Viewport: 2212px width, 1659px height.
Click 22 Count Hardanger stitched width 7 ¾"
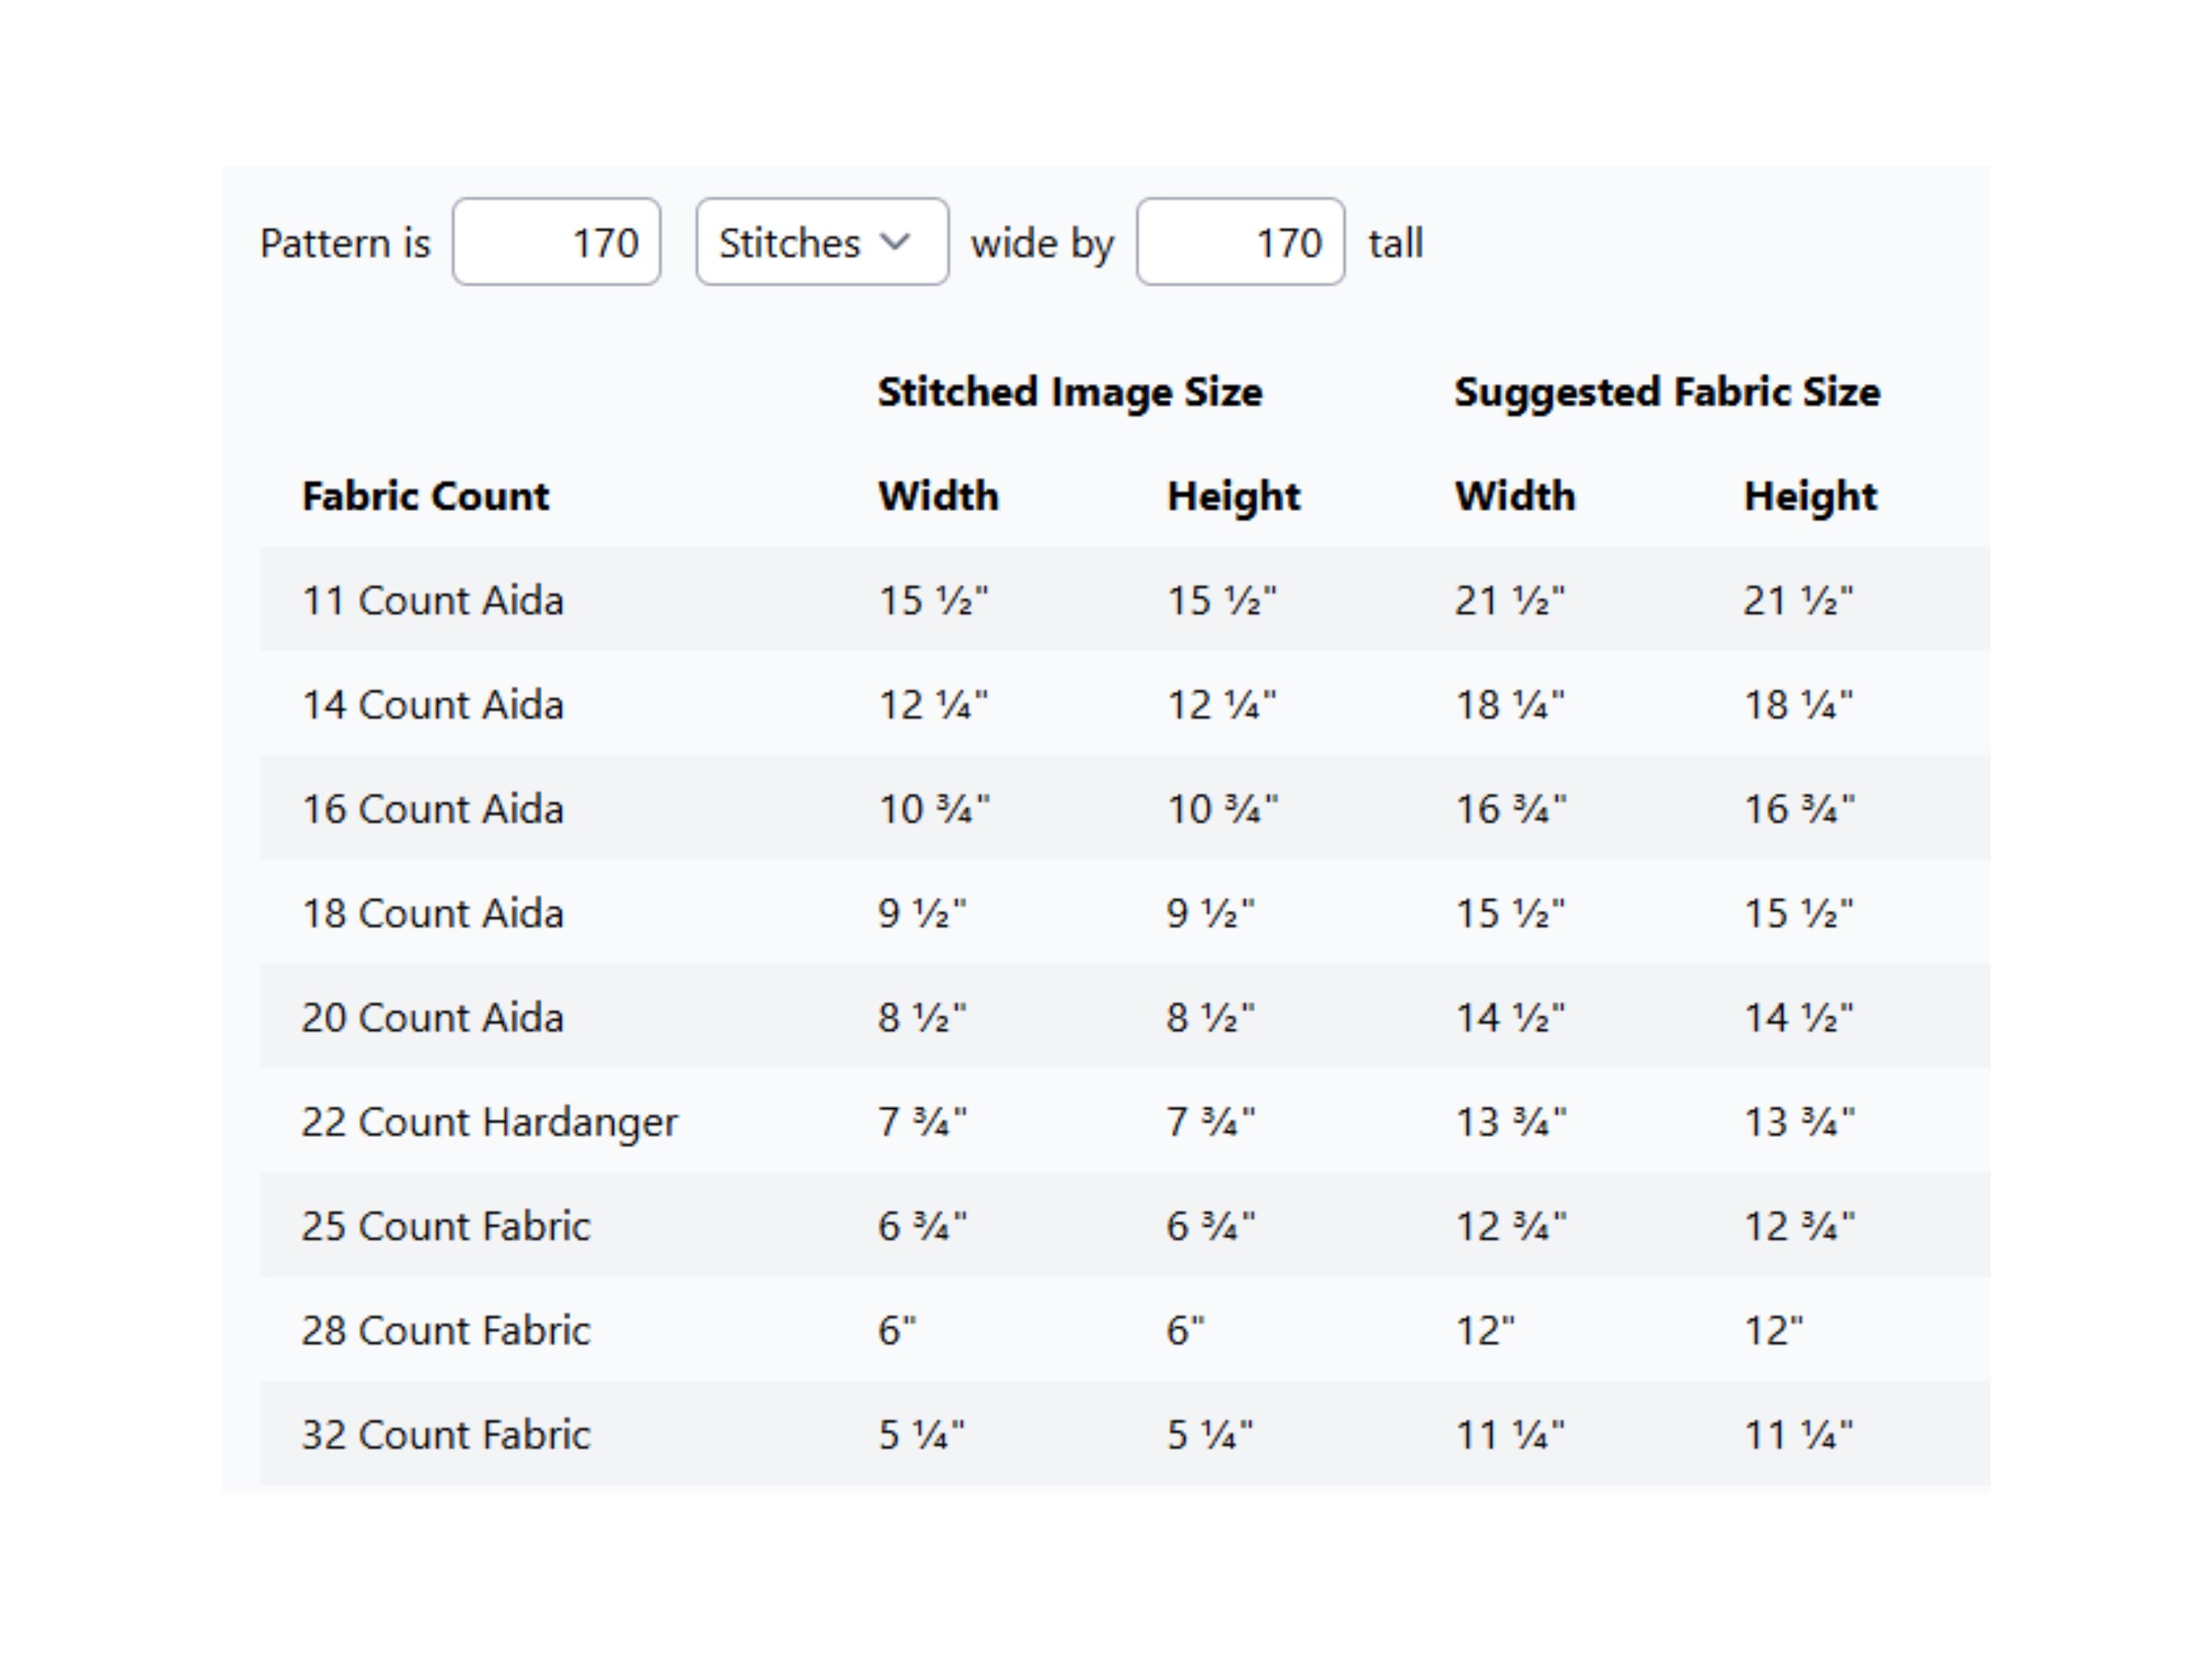click(x=923, y=1122)
